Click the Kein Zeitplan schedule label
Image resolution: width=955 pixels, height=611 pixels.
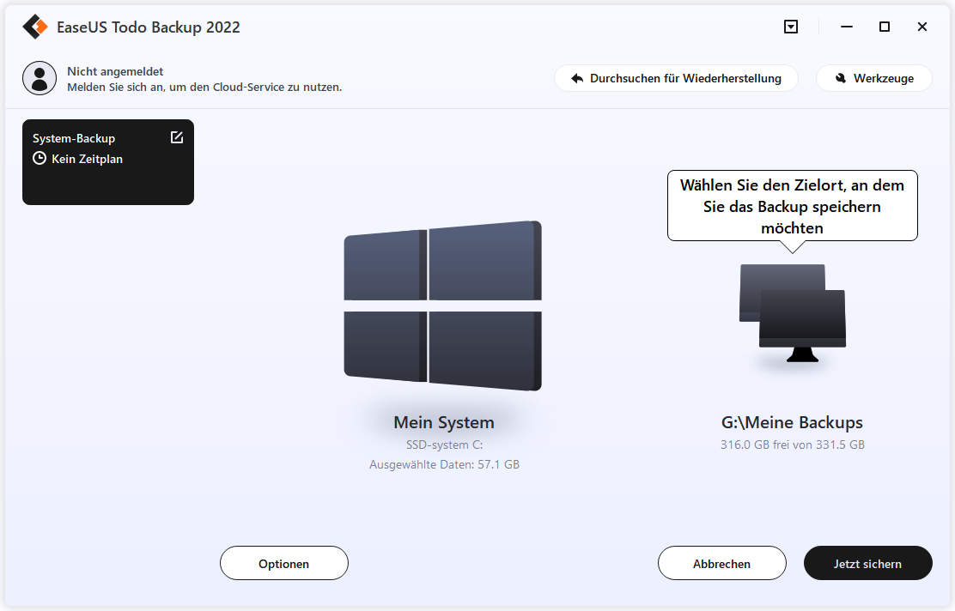click(87, 159)
